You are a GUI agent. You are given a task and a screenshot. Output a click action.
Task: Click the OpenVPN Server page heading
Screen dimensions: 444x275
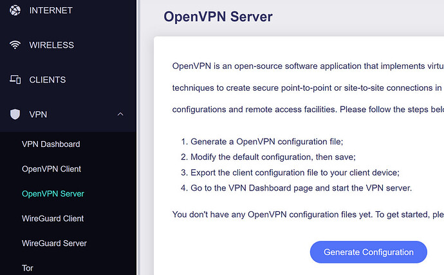click(218, 16)
